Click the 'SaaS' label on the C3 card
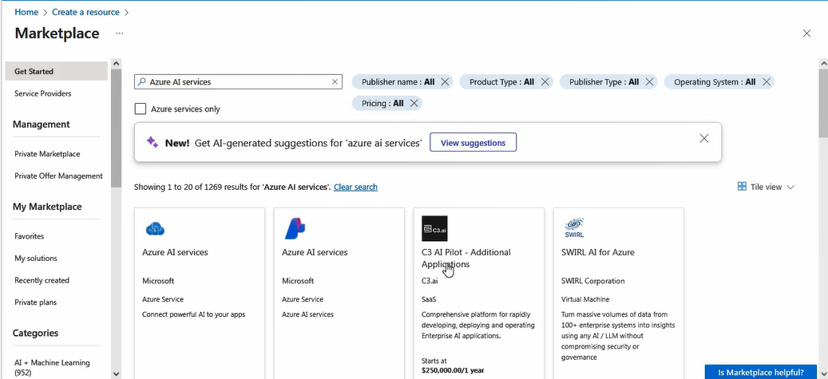 (429, 299)
